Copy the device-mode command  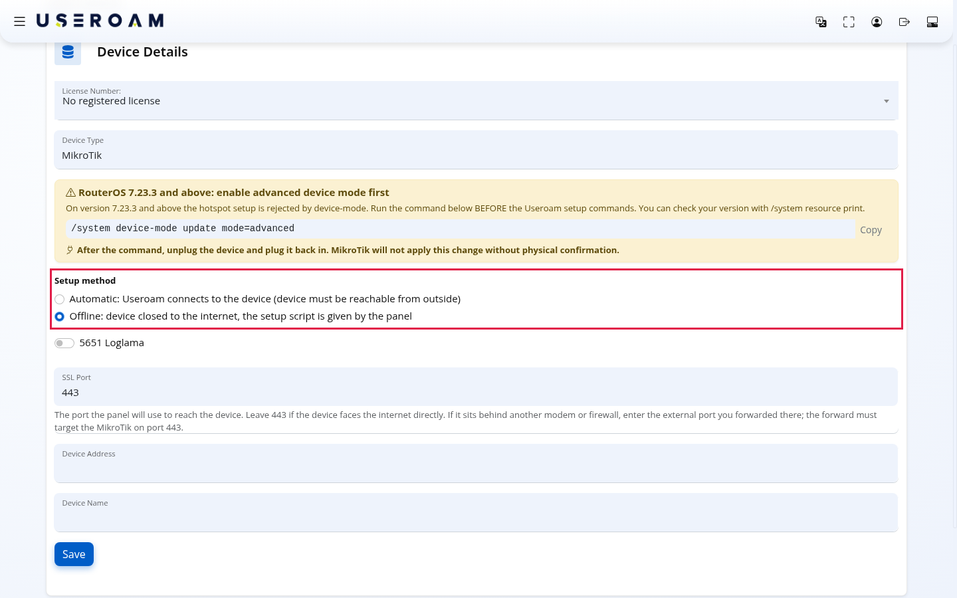click(x=871, y=230)
